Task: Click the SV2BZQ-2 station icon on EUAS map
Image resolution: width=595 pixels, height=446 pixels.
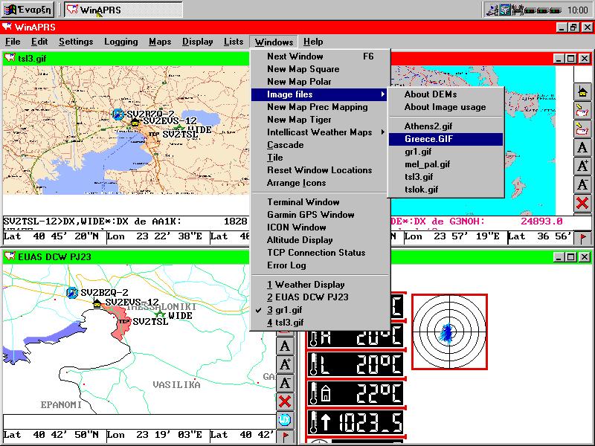Action: point(72,293)
